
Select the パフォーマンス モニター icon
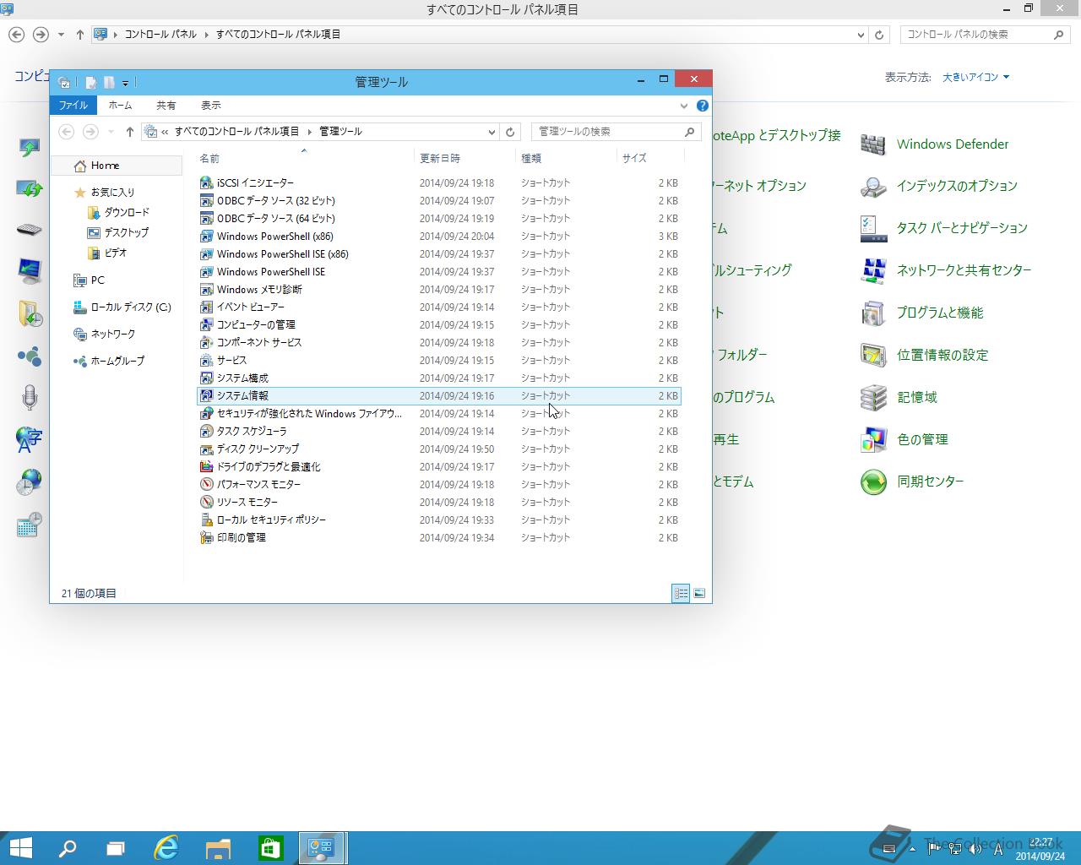coord(206,484)
